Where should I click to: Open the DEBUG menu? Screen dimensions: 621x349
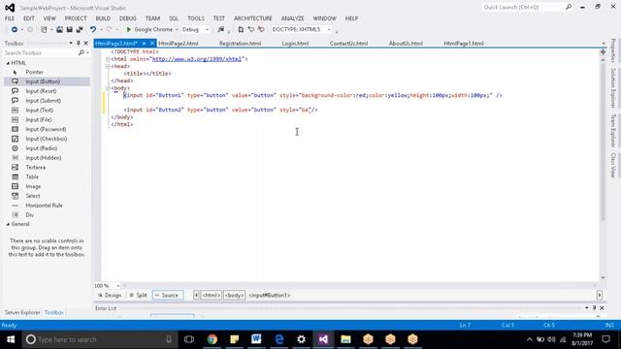127,18
